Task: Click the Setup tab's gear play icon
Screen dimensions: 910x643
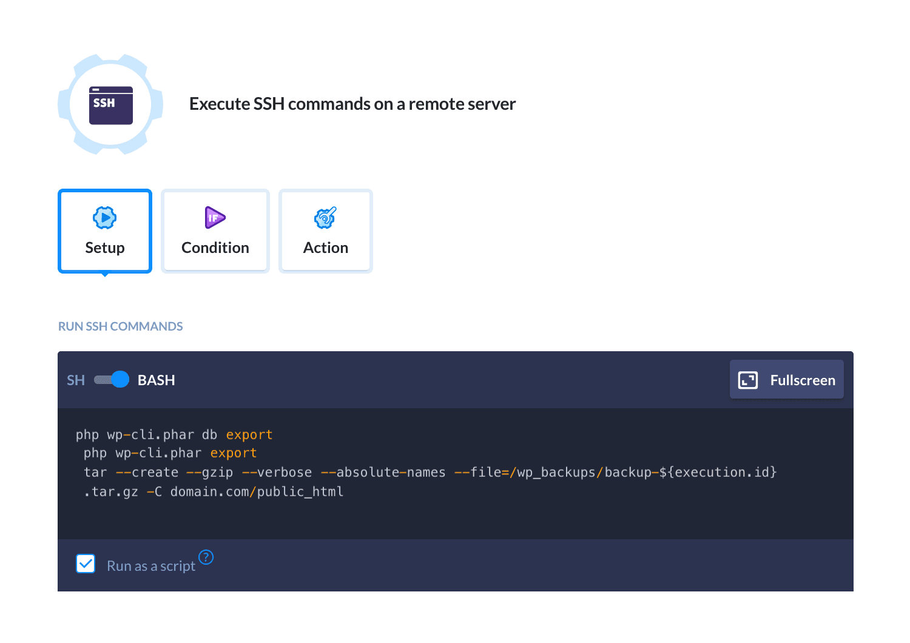Action: pyautogui.click(x=105, y=217)
